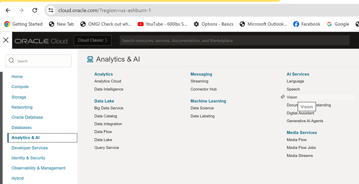Select Storage in navigation menu
Viewport: 359px width, 184px height.
pyautogui.click(x=19, y=97)
